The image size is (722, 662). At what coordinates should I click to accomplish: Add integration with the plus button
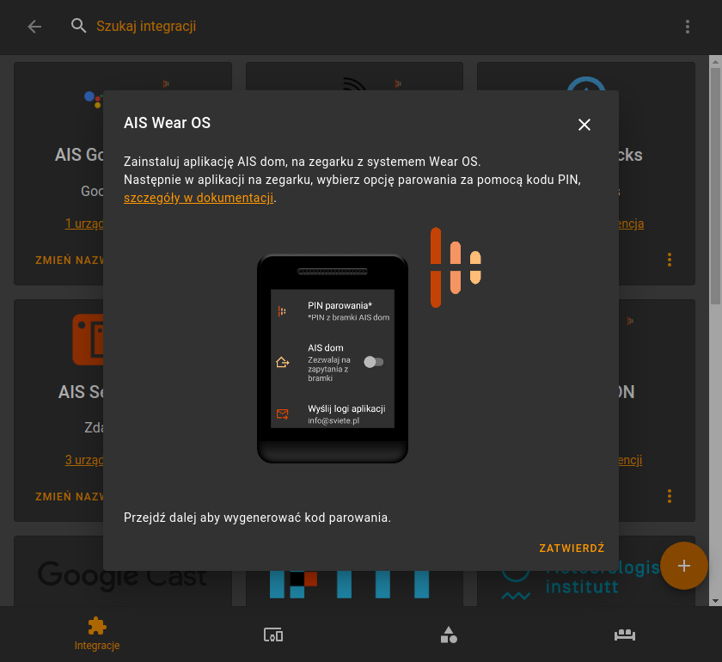(684, 565)
